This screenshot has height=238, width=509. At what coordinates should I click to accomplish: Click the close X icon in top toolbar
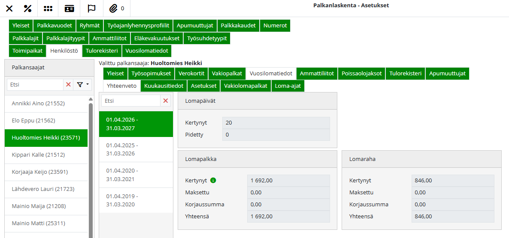tap(9, 9)
